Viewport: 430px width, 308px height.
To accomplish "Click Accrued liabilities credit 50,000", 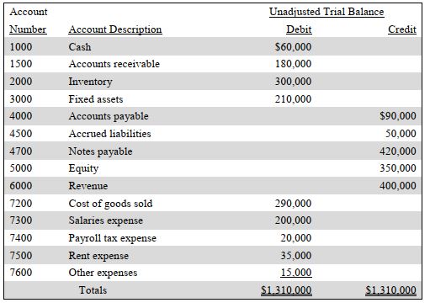I will pyautogui.click(x=401, y=134).
